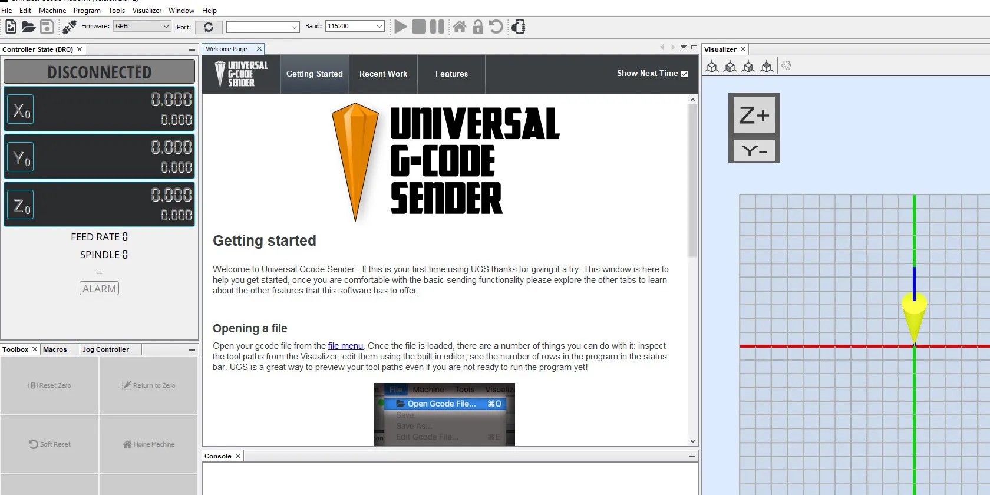The image size is (990, 495).
Task: Open the Firmware GRBL dropdown
Action: pos(142,27)
